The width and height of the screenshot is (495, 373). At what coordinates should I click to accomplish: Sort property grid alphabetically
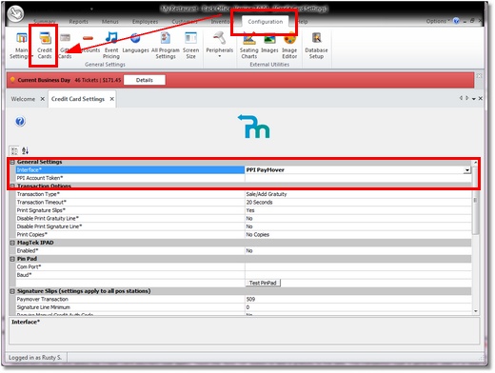(25, 150)
